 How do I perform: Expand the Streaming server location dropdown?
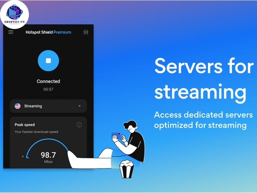pos(49,106)
